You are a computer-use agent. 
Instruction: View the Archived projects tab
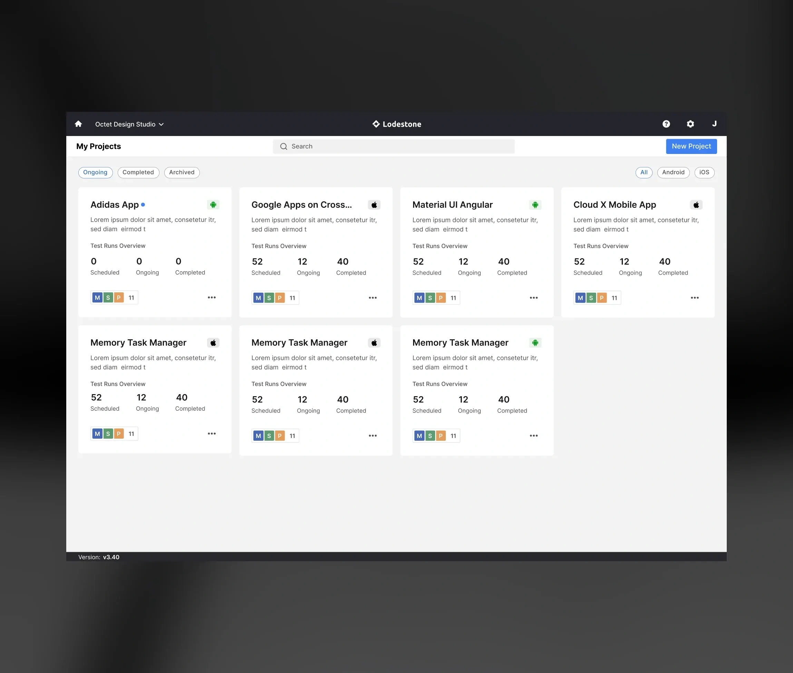click(182, 173)
